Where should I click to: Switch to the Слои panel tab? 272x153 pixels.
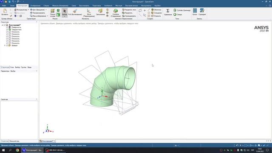(12, 67)
